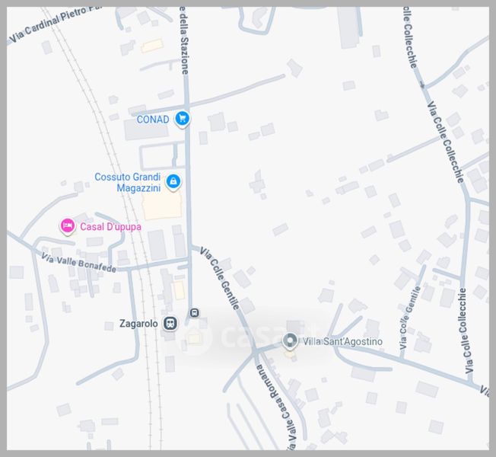The width and height of the screenshot is (496, 457).
Task: Click the one-way arrow on Via Colle Collecchie
Action: [422, 85]
